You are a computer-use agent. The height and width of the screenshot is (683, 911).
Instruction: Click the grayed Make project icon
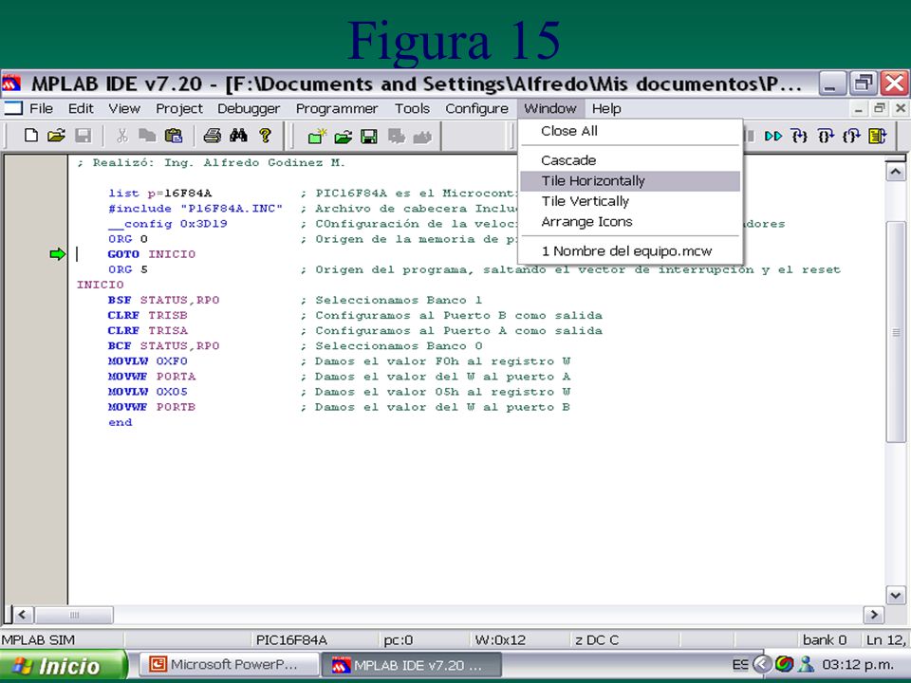(422, 137)
